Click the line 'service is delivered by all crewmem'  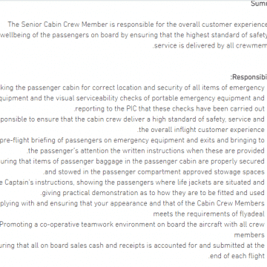[210, 46]
